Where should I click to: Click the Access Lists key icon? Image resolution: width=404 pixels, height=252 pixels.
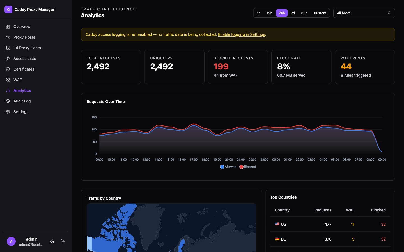point(8,58)
